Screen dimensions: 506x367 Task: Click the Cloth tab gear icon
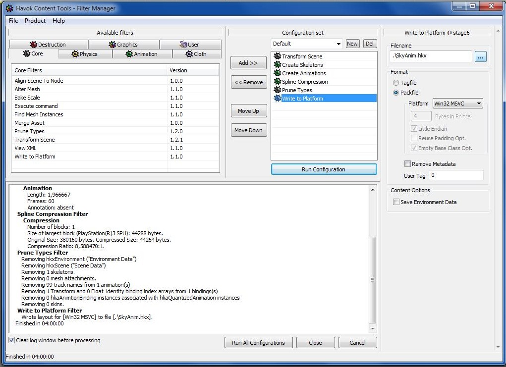[x=189, y=54]
